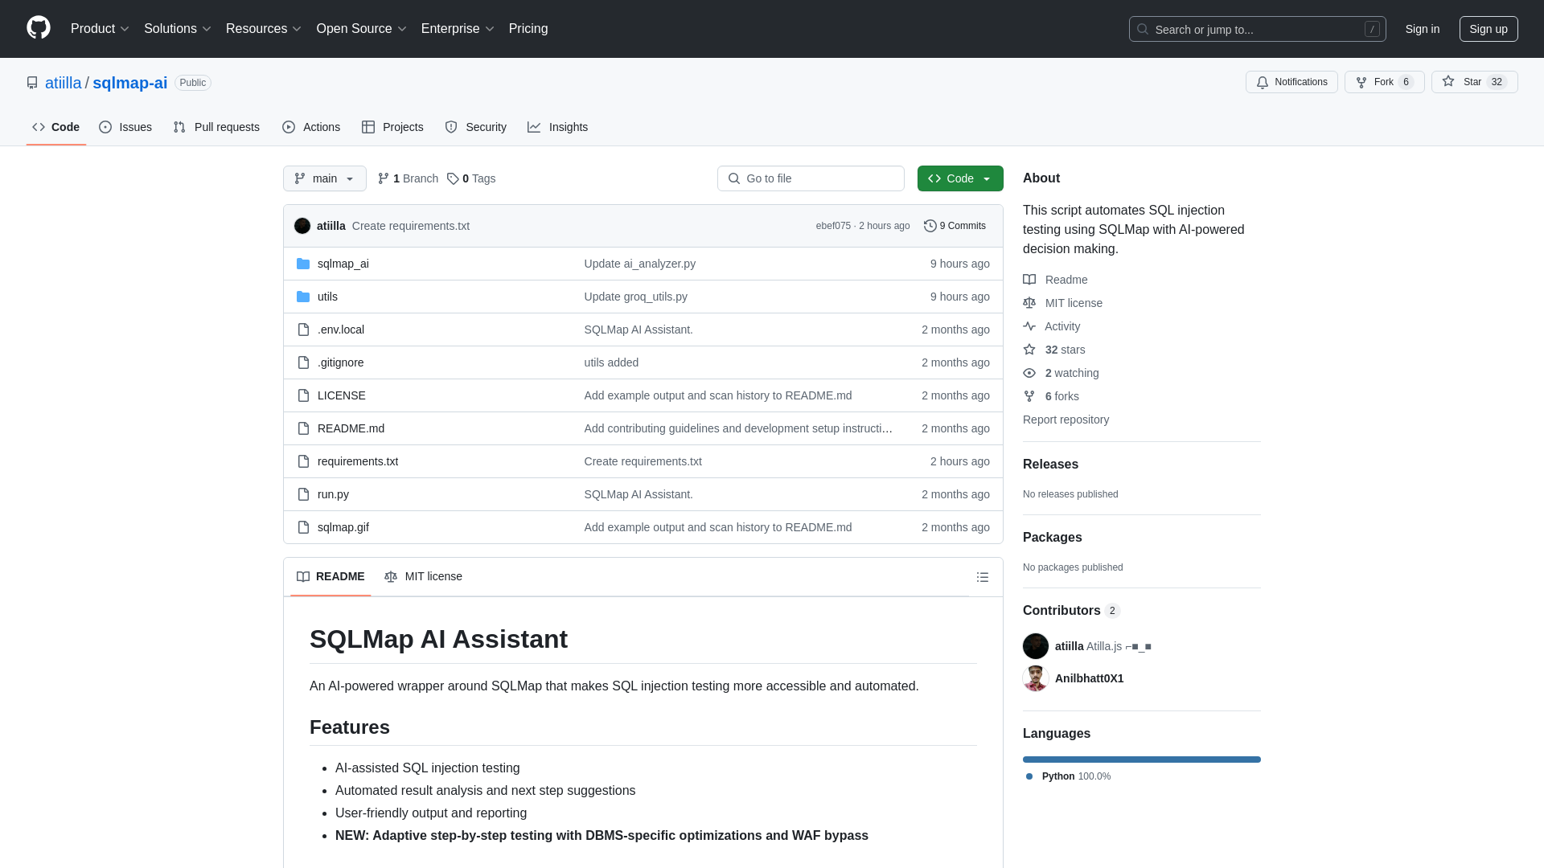The image size is (1544, 868).
Task: Open MIT license in About sidebar
Action: coord(1063,303)
